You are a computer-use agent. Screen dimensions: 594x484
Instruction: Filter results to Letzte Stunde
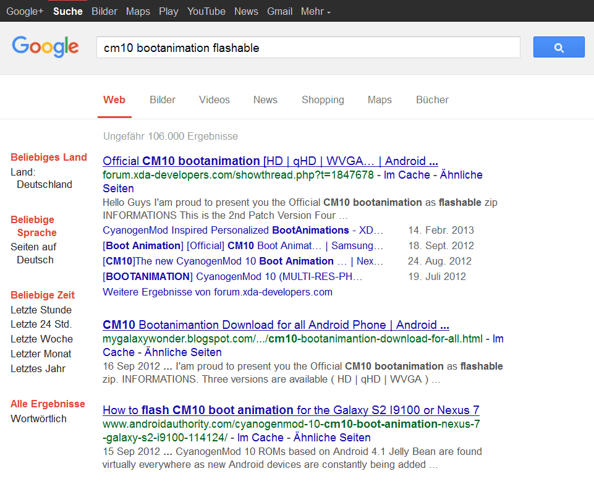click(x=41, y=310)
